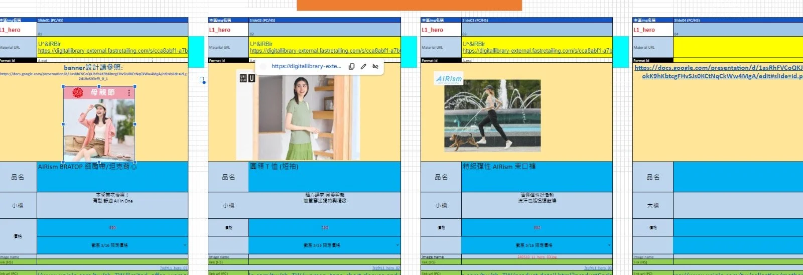This screenshot has height=275, width=803.
Task: Open the Material URL link in the Slide01 block
Action: [x=112, y=51]
